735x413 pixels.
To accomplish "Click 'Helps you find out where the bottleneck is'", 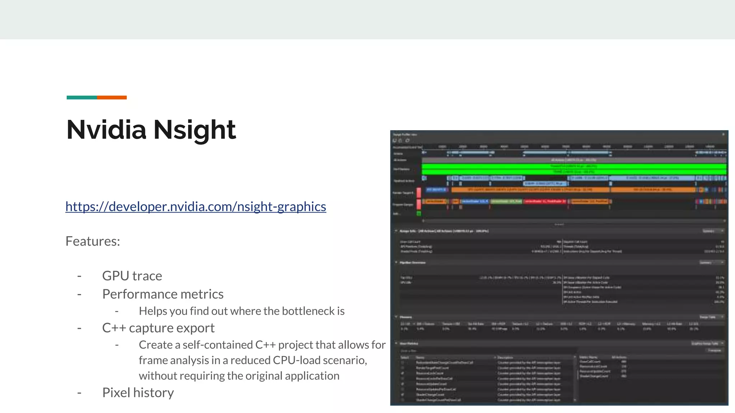I will 242,311.
